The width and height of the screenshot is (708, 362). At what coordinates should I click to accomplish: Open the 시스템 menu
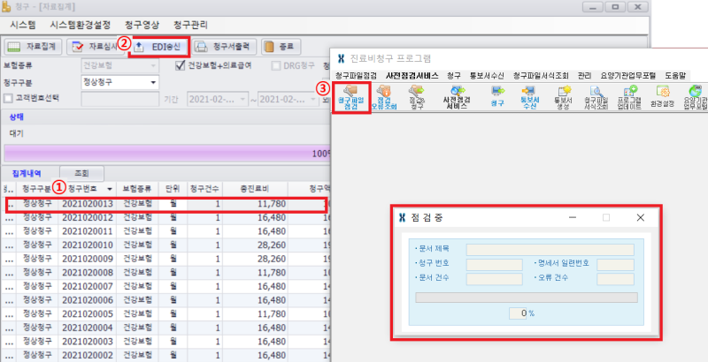pos(23,25)
